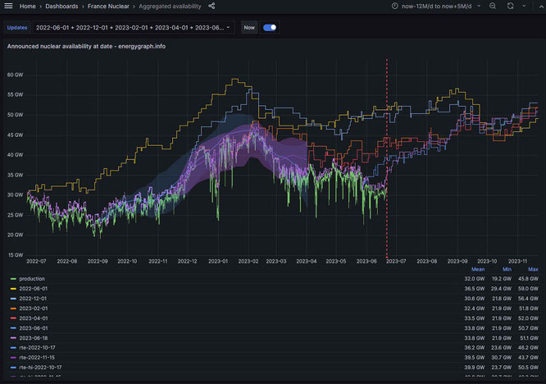Toggle rte-2022-11-15 series in legend

[x=37, y=358]
